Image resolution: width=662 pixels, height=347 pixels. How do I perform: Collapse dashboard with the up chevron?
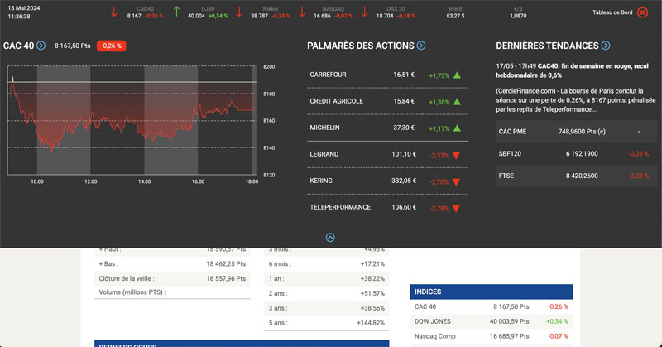click(x=330, y=238)
